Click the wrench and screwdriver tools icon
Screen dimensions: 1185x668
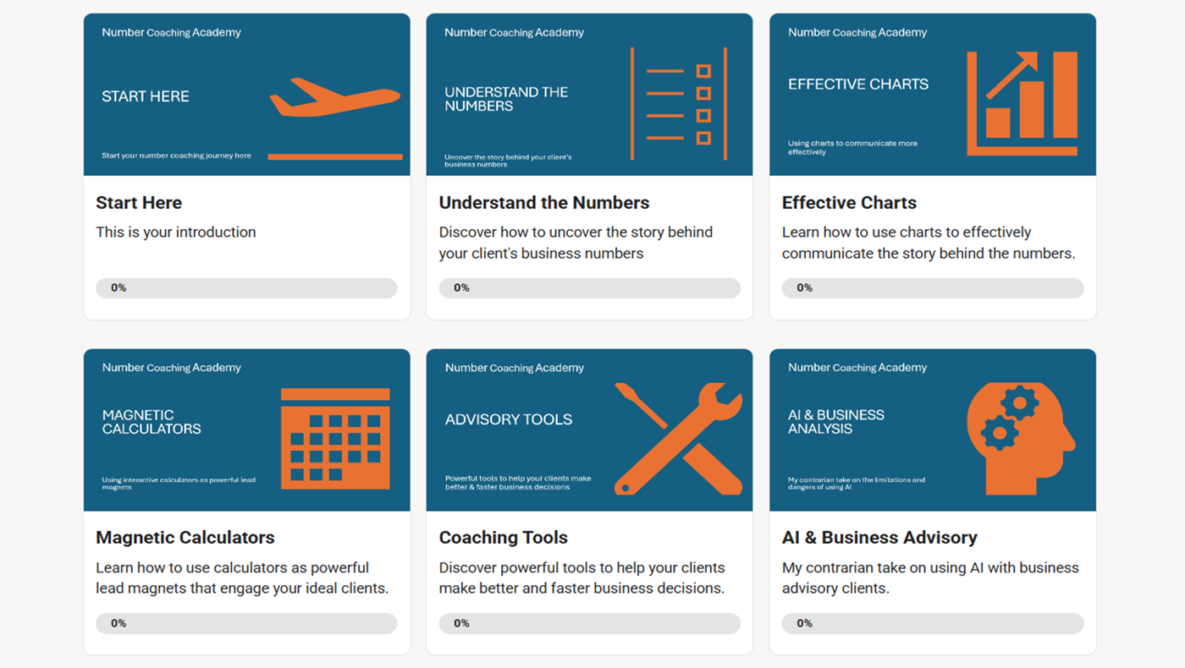[678, 438]
